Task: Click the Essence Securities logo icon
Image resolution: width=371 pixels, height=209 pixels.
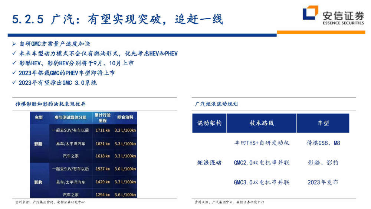Action: point(310,13)
